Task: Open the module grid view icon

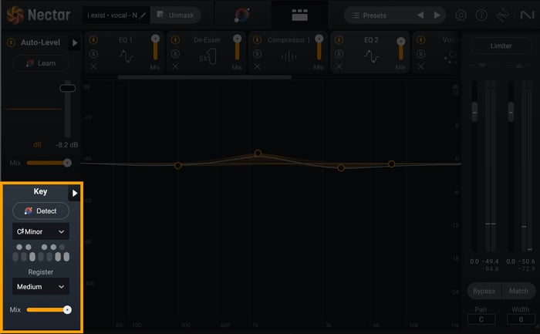Action: coord(299,15)
